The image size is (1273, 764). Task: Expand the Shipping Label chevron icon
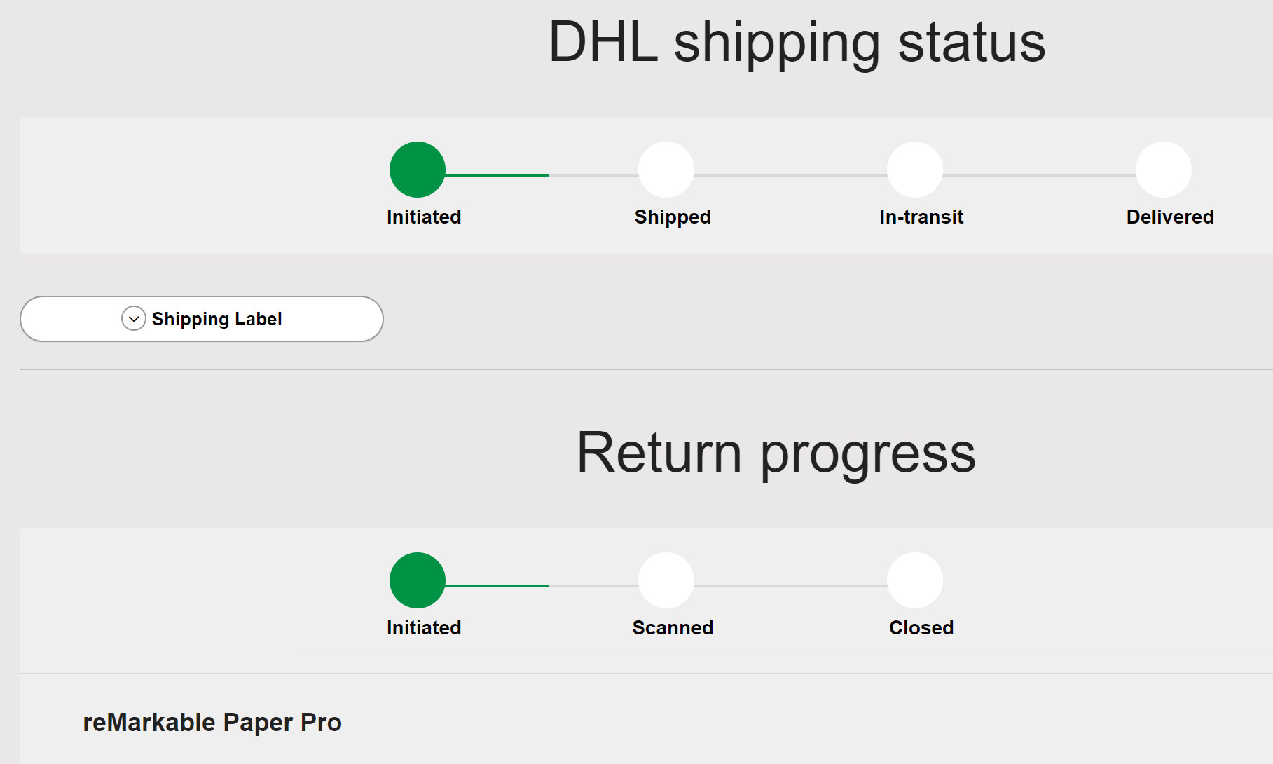point(134,319)
